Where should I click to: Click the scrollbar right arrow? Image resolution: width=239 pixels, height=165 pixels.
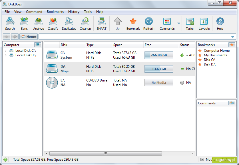(192, 153)
